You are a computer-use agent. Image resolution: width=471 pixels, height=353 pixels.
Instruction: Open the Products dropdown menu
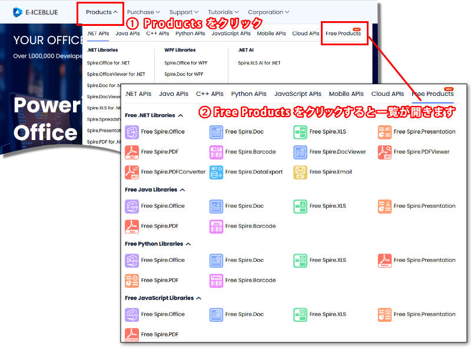[102, 12]
